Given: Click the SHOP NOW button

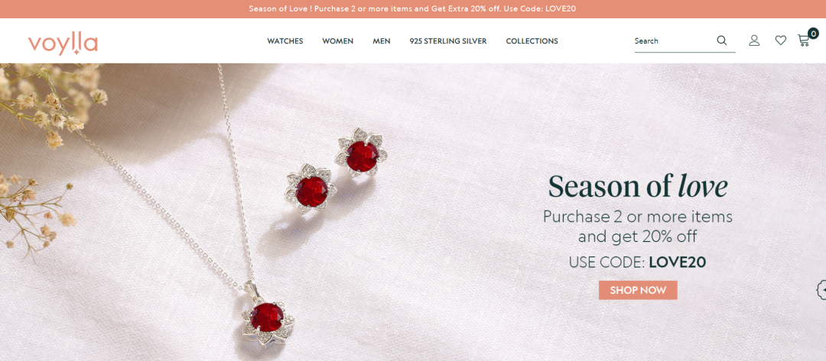Looking at the screenshot, I should (638, 290).
